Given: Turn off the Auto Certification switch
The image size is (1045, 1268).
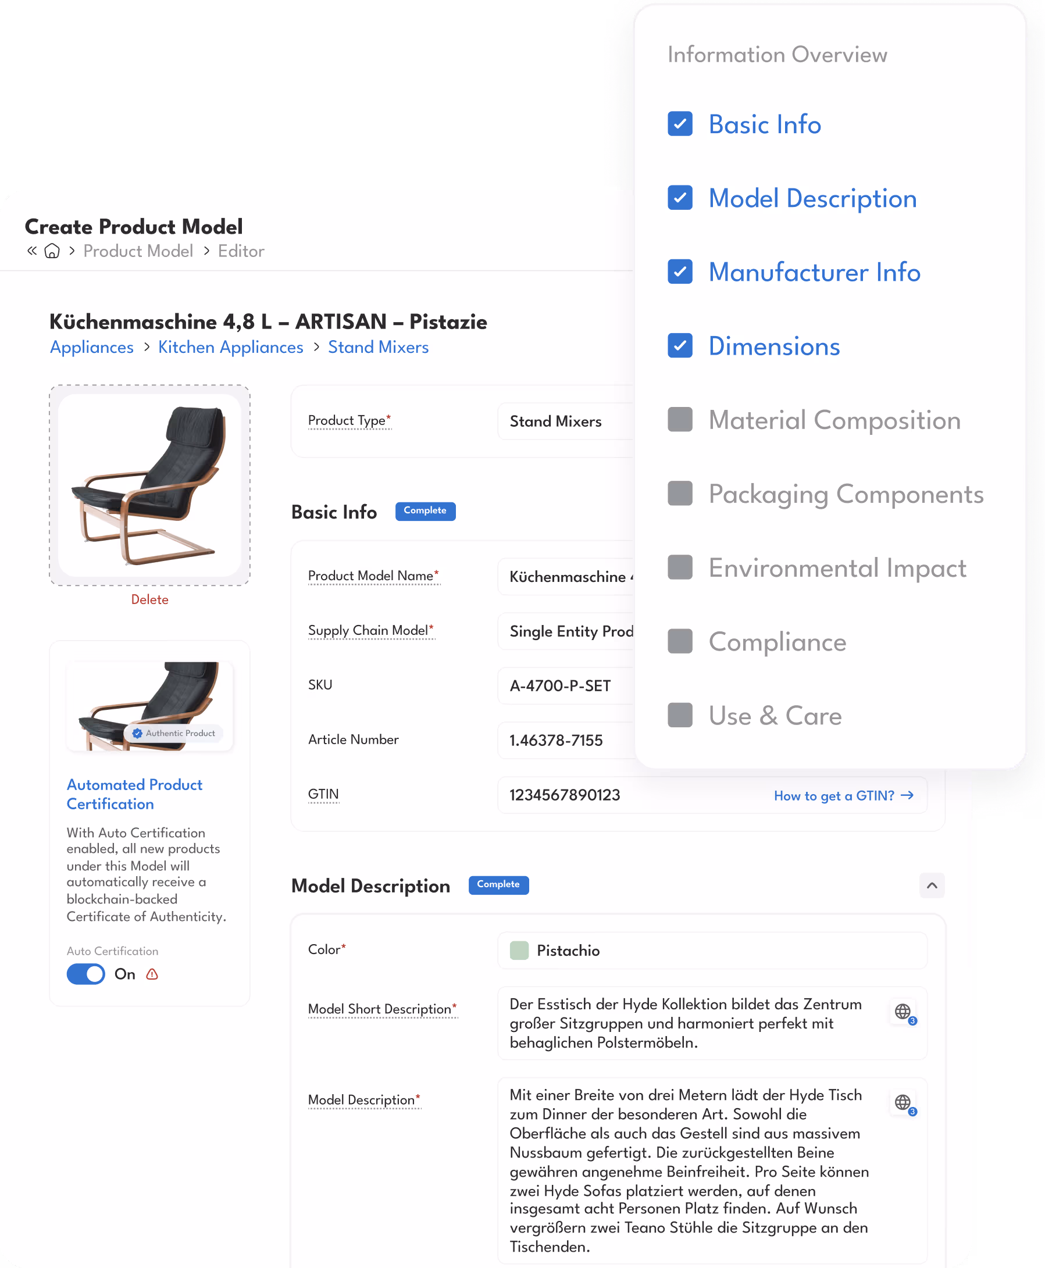Looking at the screenshot, I should point(86,974).
